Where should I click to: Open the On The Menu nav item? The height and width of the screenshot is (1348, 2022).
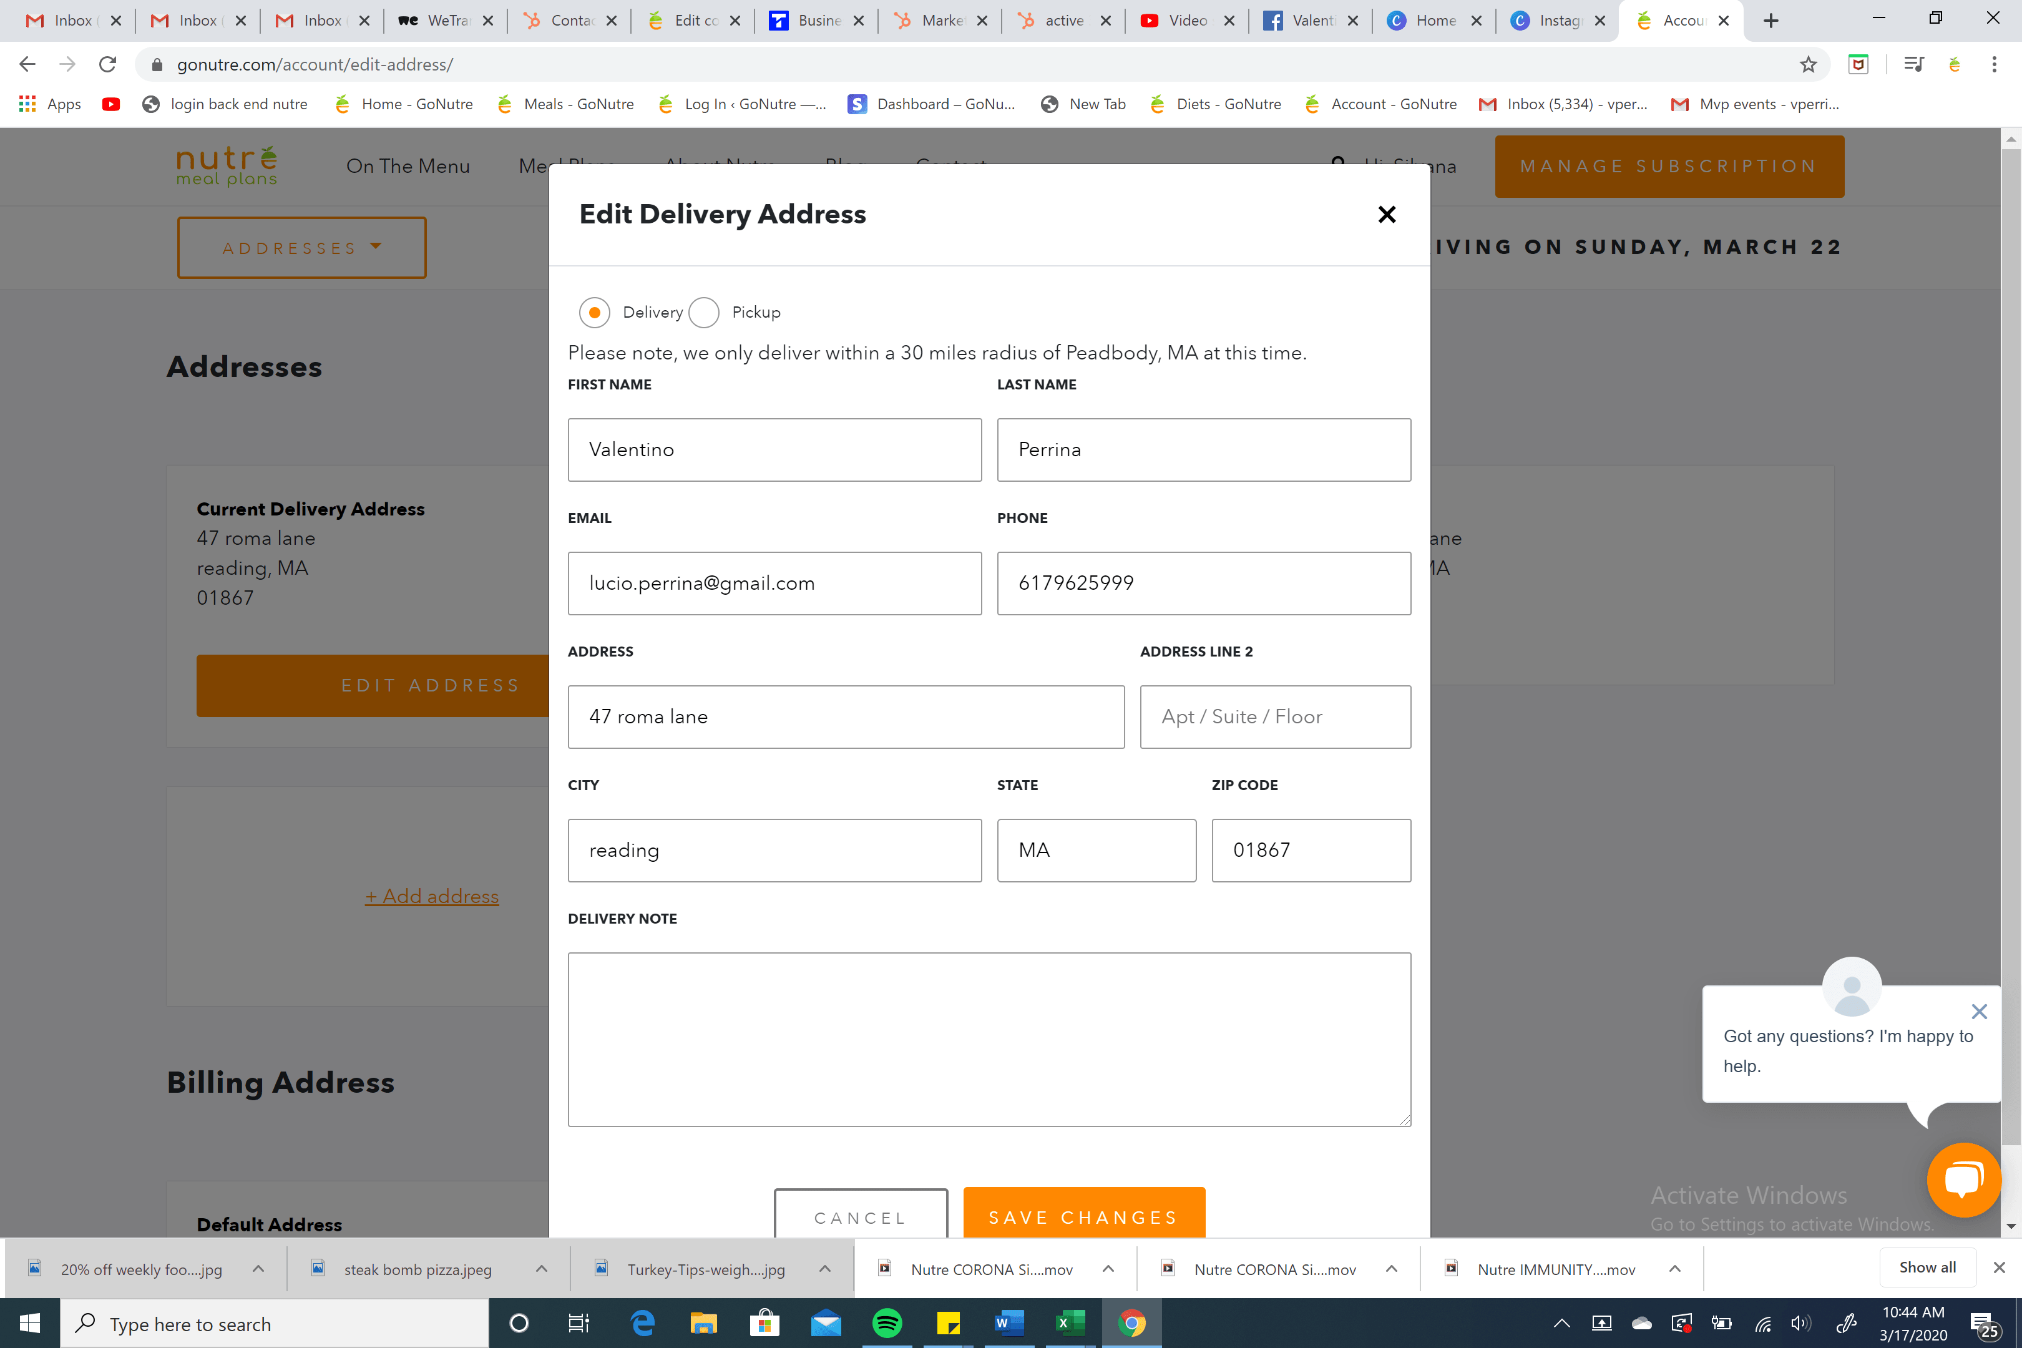tap(408, 166)
